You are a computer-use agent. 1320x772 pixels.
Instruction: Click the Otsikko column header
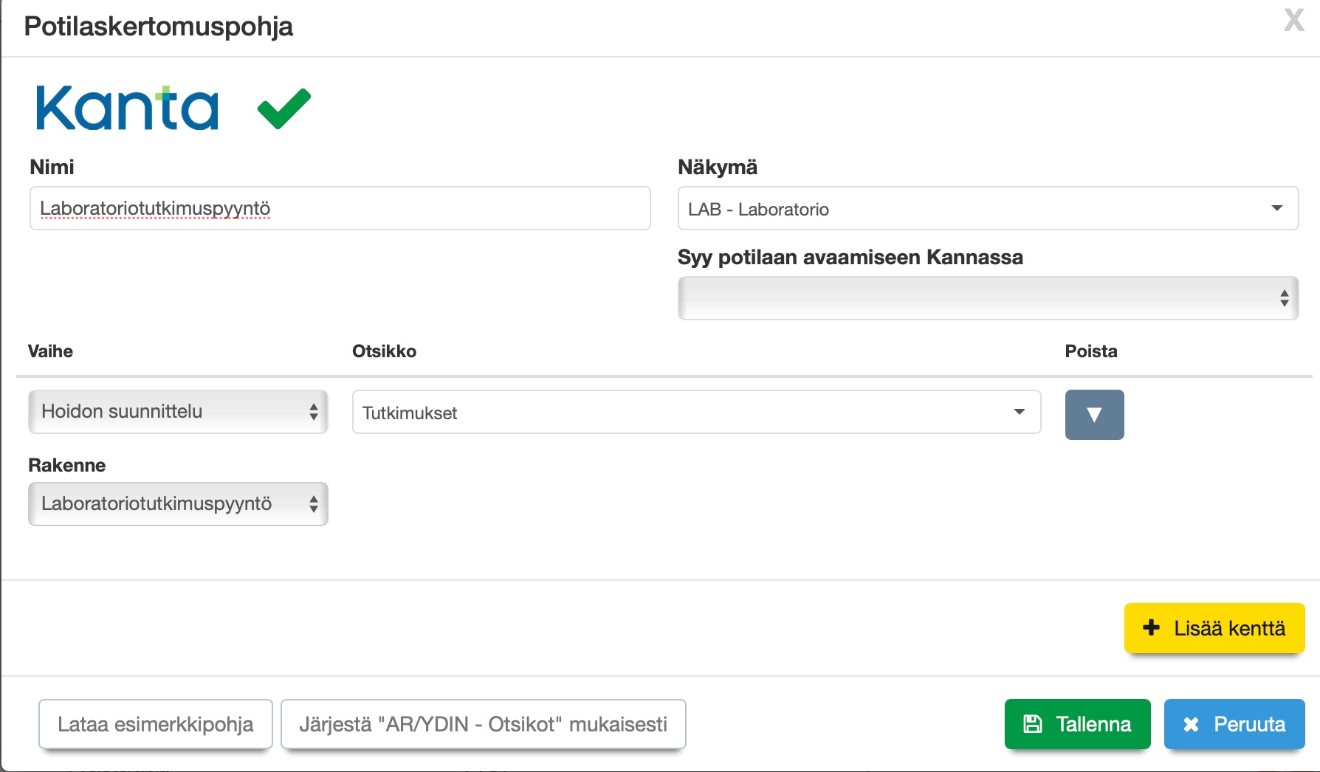point(384,351)
